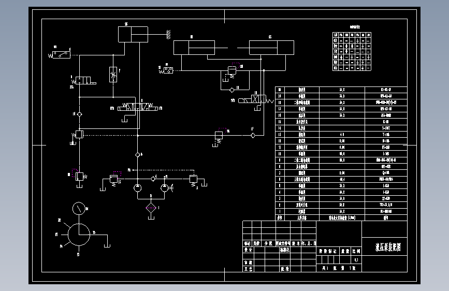This screenshot has height=291, width=449.
Task: Click the 液压泵装配图 drawing title
Action: point(388,247)
